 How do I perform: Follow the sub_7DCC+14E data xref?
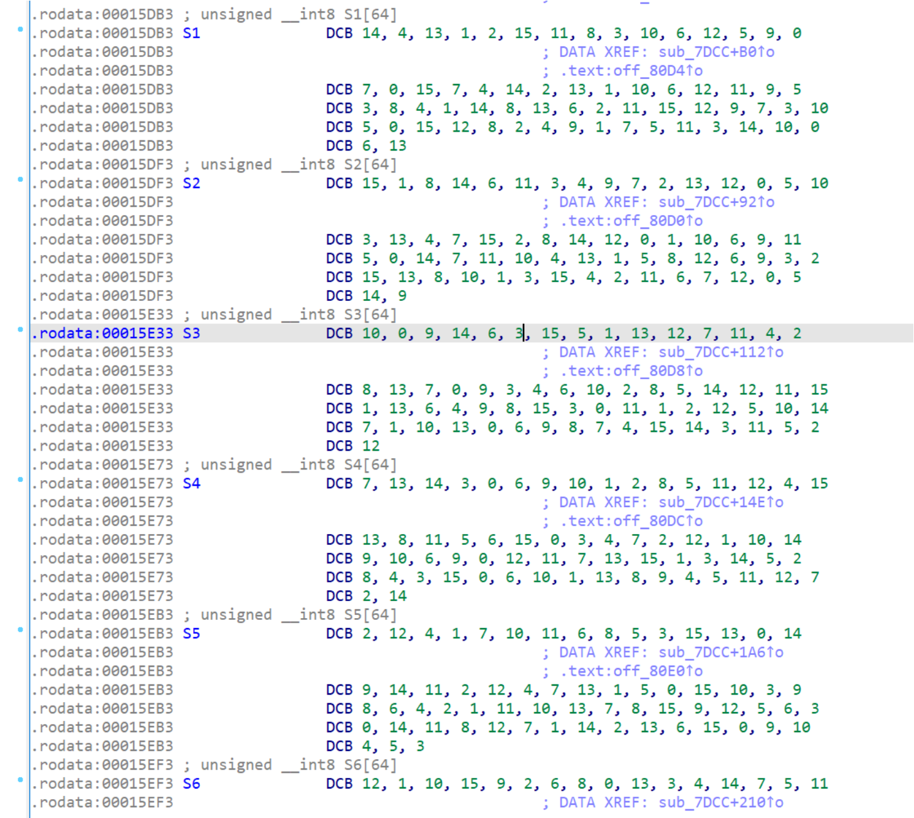(x=720, y=503)
